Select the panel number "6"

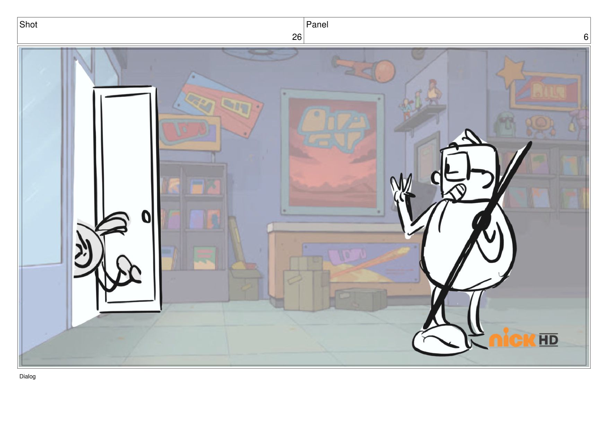click(x=586, y=37)
